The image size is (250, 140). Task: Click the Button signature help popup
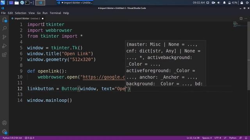[166, 63]
